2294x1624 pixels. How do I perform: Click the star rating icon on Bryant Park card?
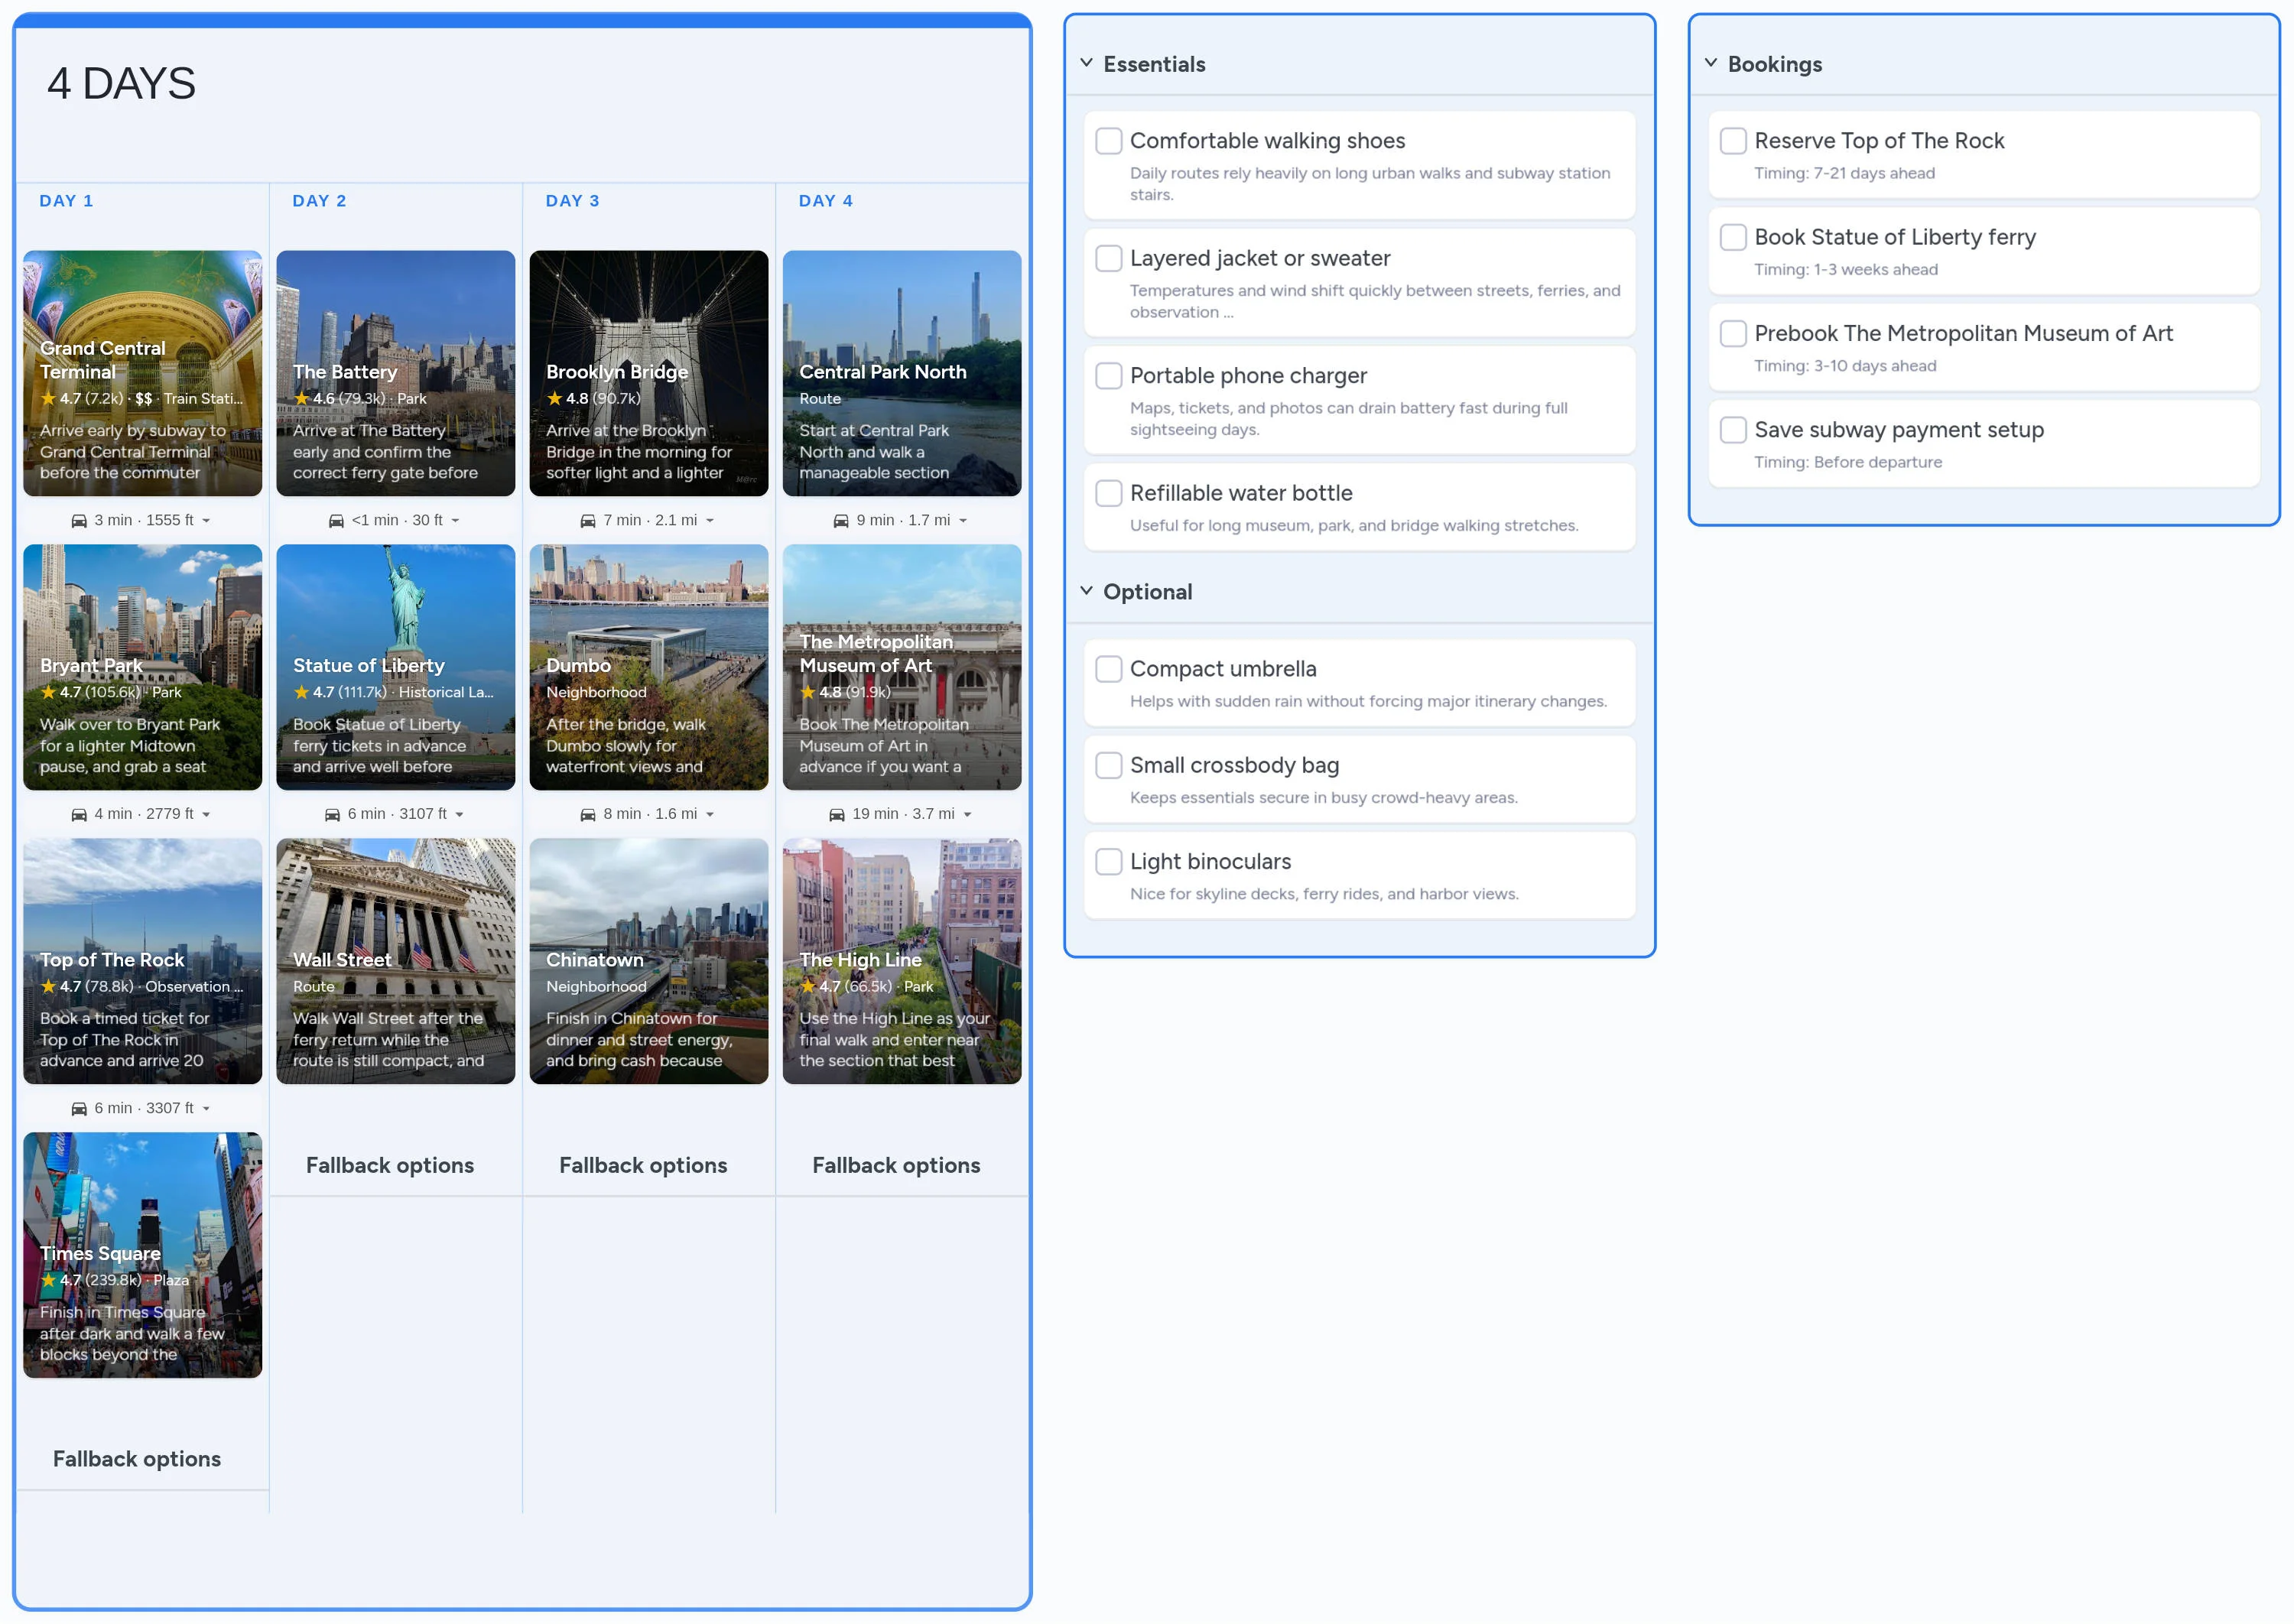tap(48, 692)
